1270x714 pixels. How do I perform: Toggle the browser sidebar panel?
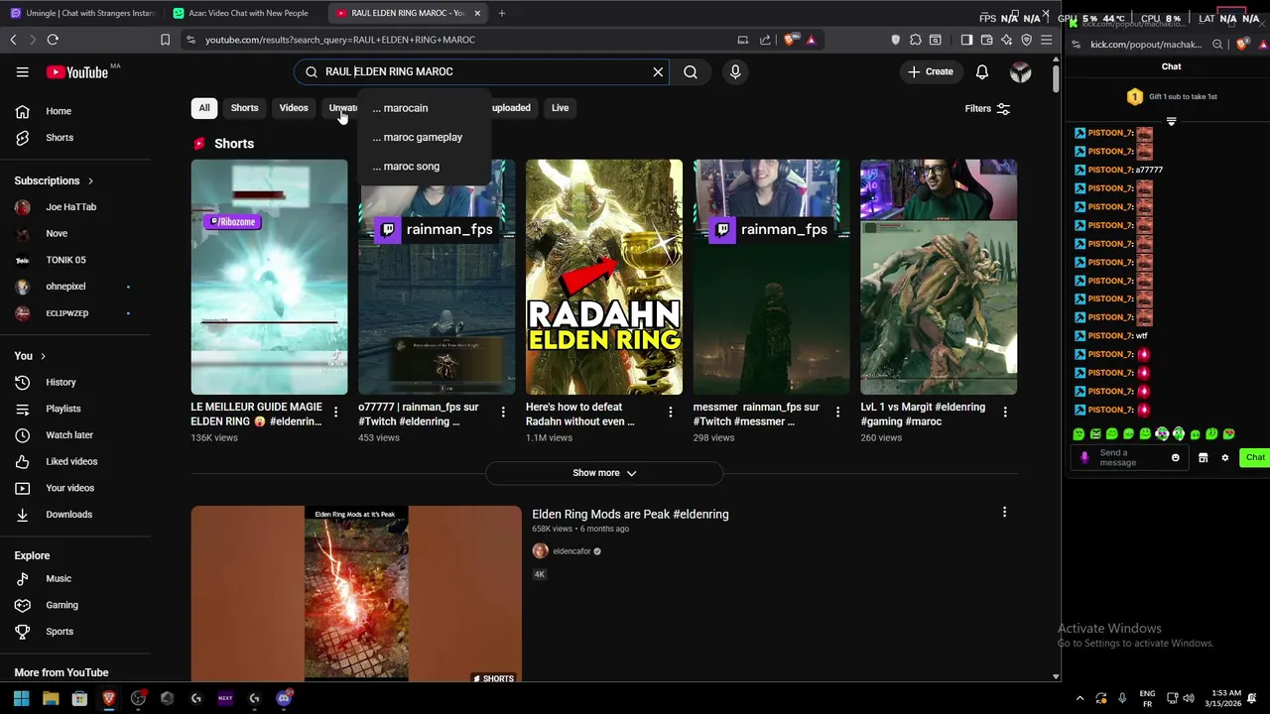(x=966, y=40)
